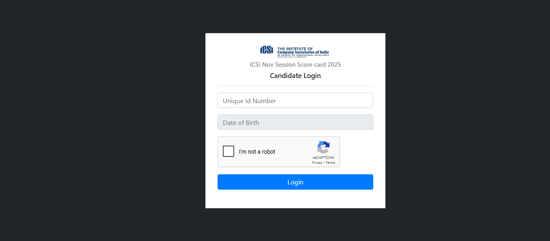The height and width of the screenshot is (241, 550).
Task: Click the reCAPTCHA circular arrows logo
Action: pos(323,147)
